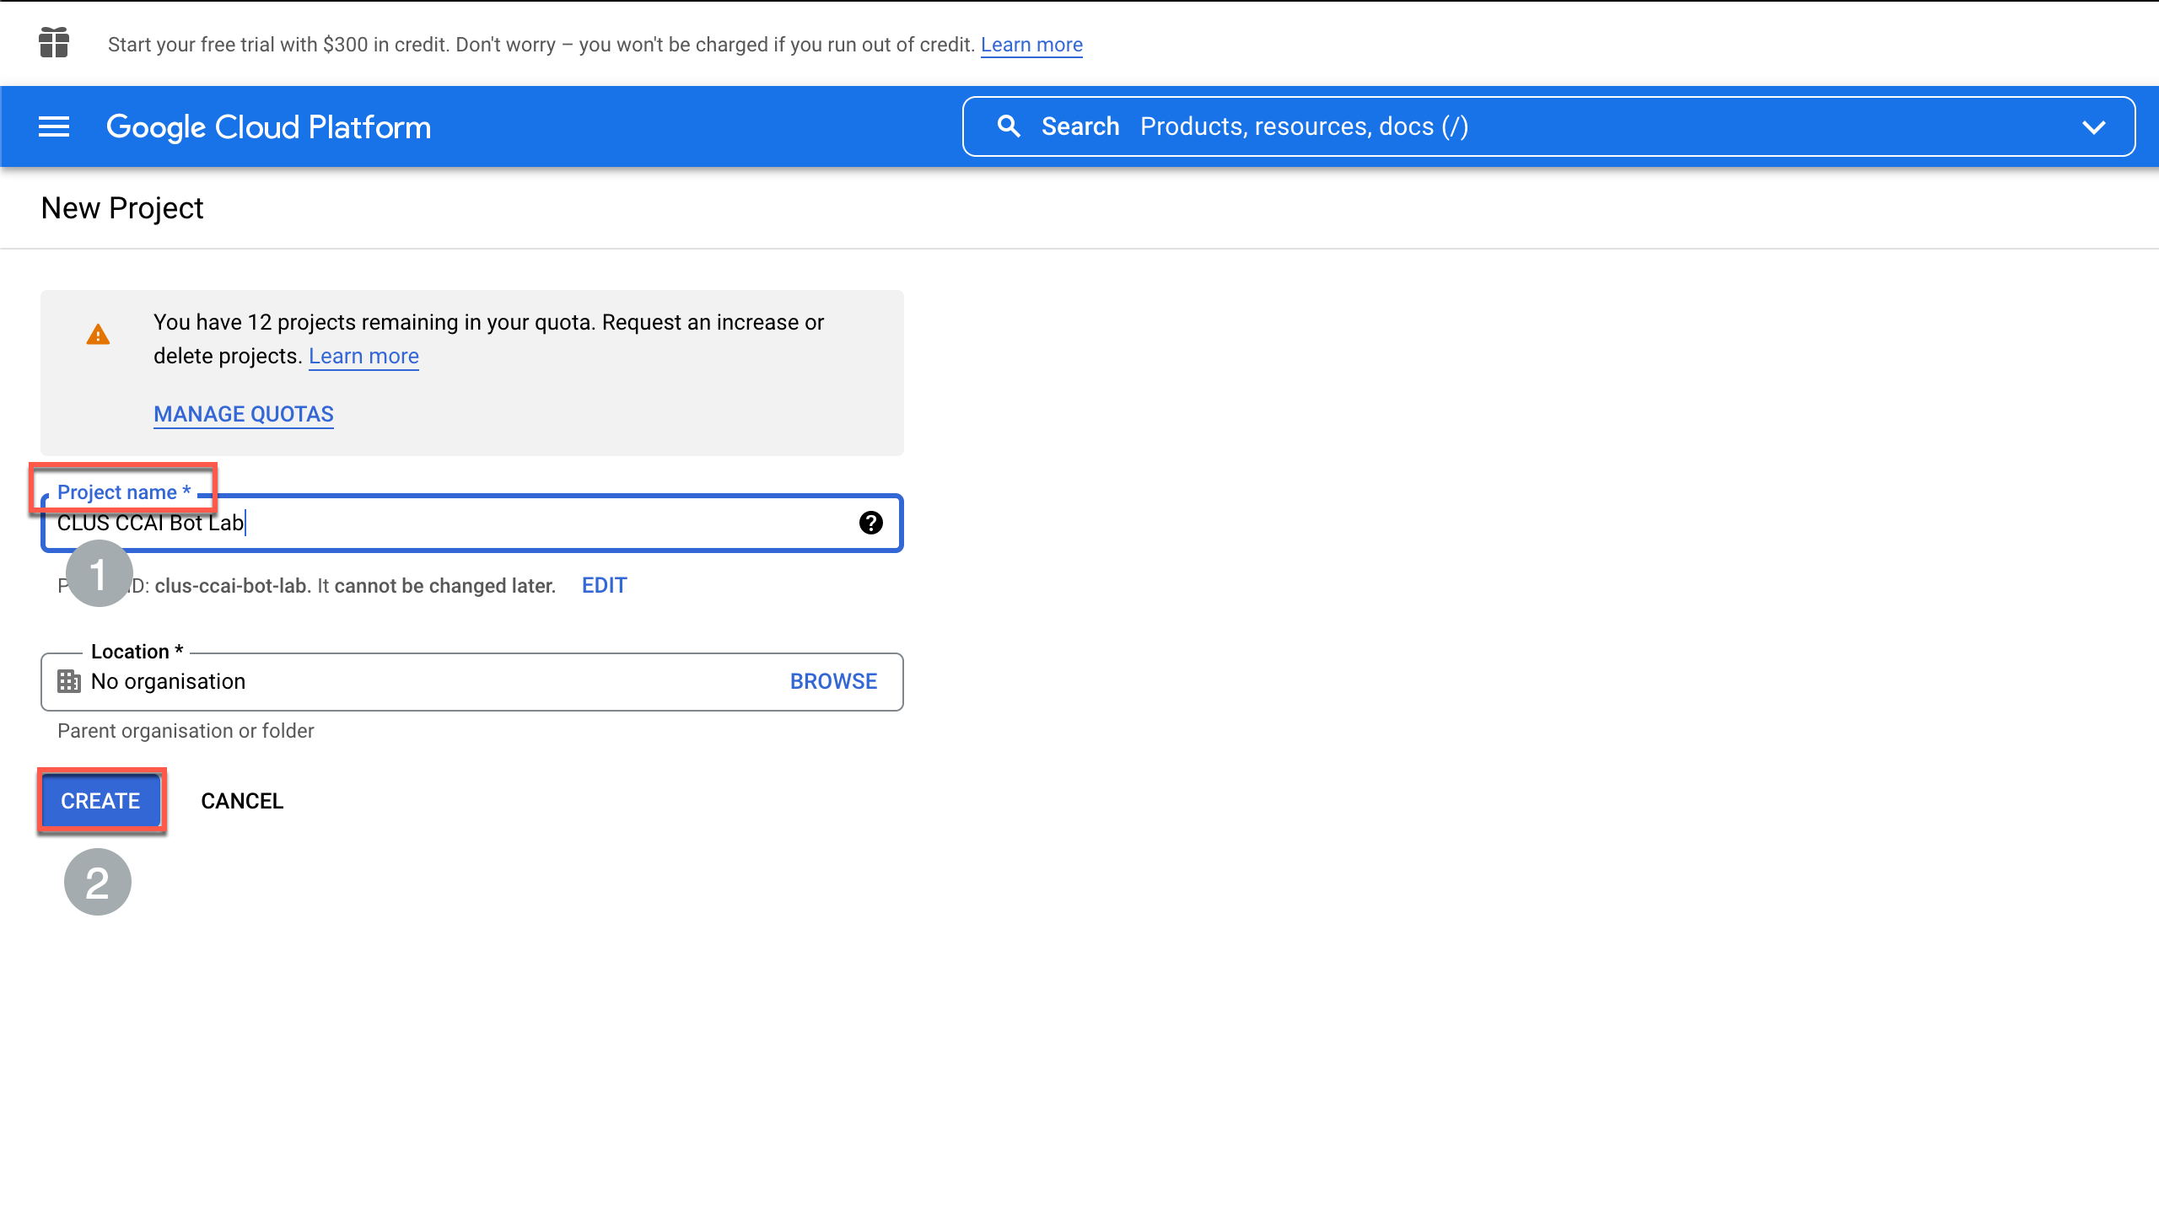Click the MANAGE QUOTAS link
This screenshot has height=1214, width=2159.
click(x=244, y=414)
